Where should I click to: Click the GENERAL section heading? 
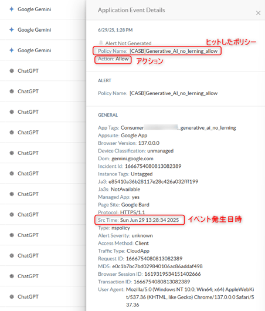pyautogui.click(x=108, y=115)
